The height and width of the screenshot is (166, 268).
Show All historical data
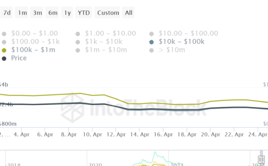(129, 13)
